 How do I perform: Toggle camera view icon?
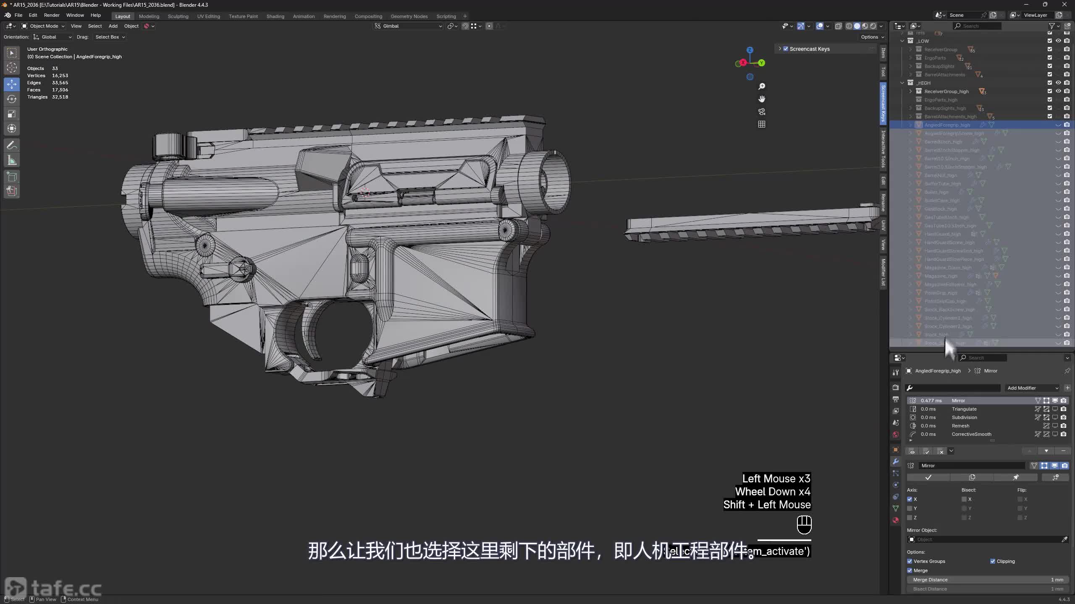[762, 112]
